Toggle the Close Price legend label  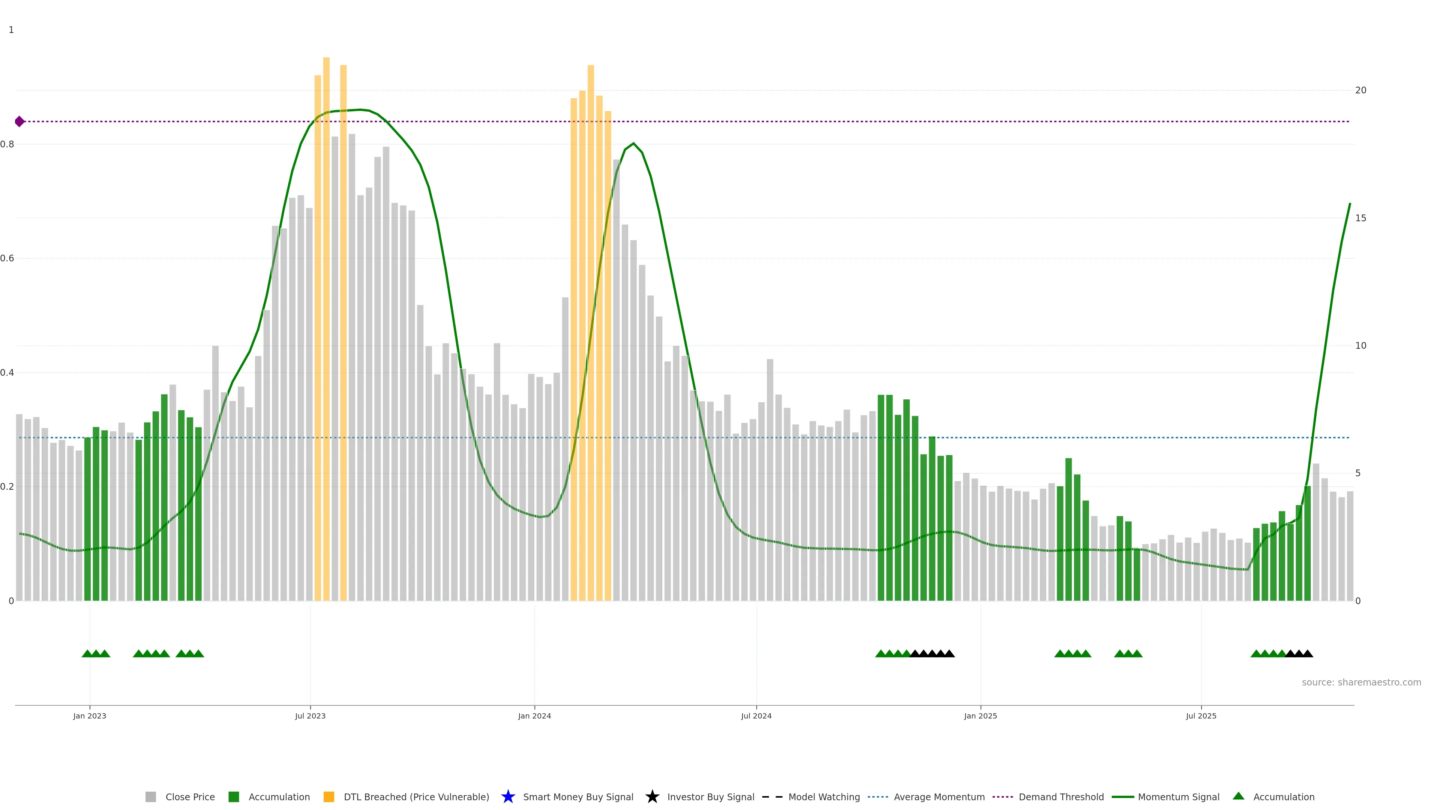(190, 796)
